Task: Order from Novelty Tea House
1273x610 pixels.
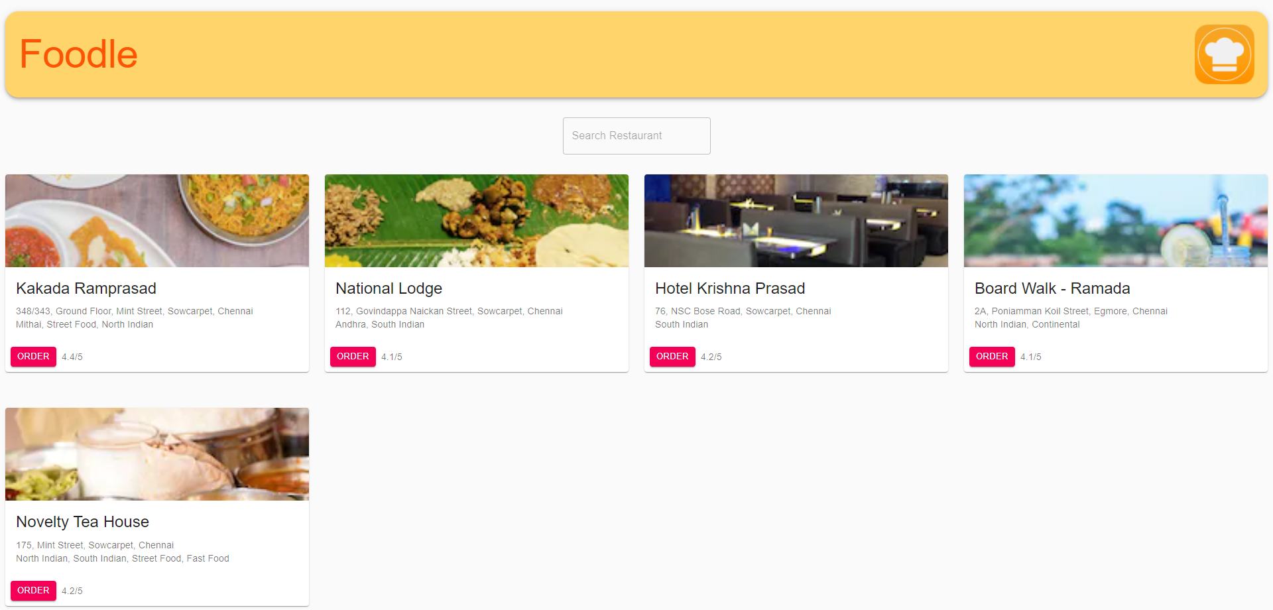Action: (33, 590)
